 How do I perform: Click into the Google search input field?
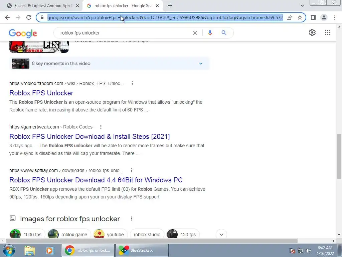click(x=124, y=33)
